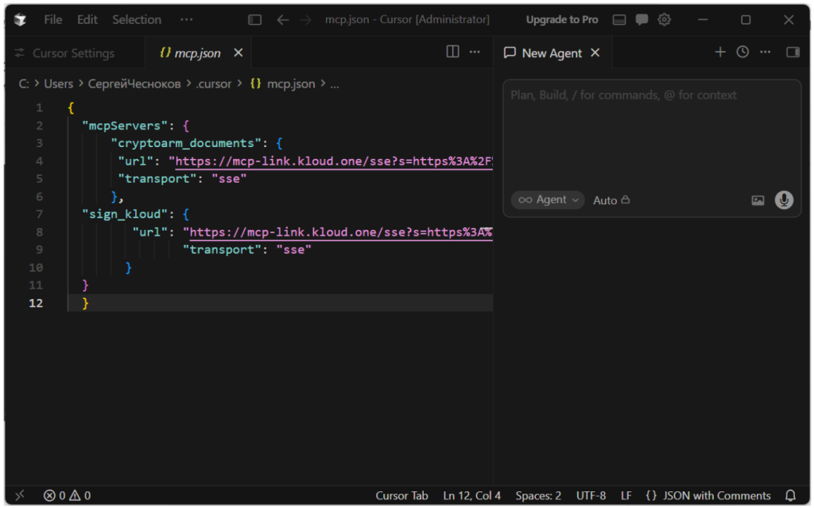Viewport: 814px width, 508px height.
Task: Show more menu items via ellipsis
Action: [x=186, y=20]
